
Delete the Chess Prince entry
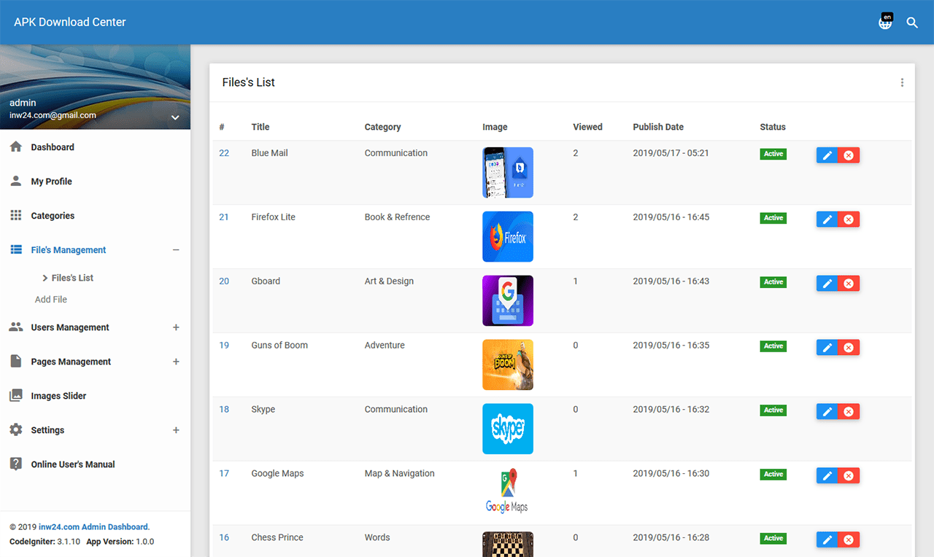click(849, 540)
